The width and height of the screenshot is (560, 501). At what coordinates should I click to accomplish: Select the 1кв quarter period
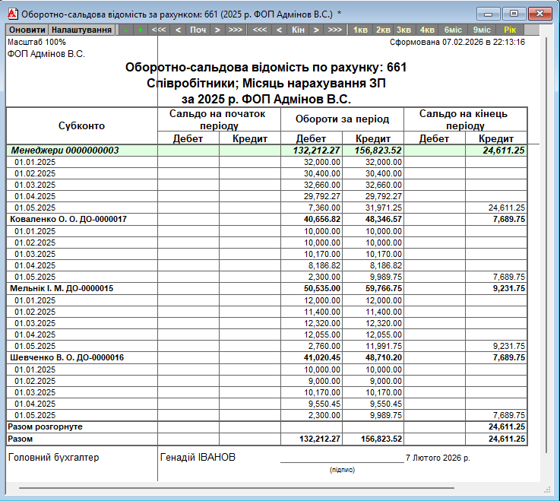point(362,30)
